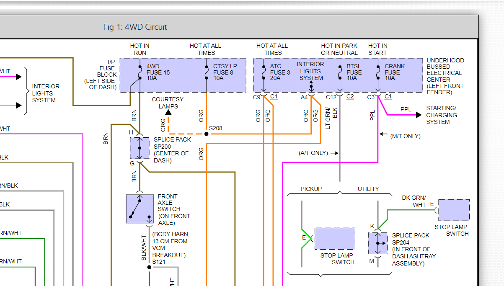Click the Courtesy Lamps arrowhead
Screen dimensions: 504x286
point(168,113)
